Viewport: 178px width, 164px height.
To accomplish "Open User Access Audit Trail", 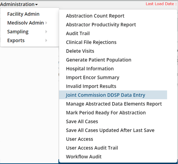I will [92, 148].
